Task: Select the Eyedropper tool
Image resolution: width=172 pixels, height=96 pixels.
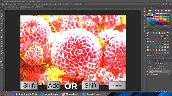Action: coord(2,21)
